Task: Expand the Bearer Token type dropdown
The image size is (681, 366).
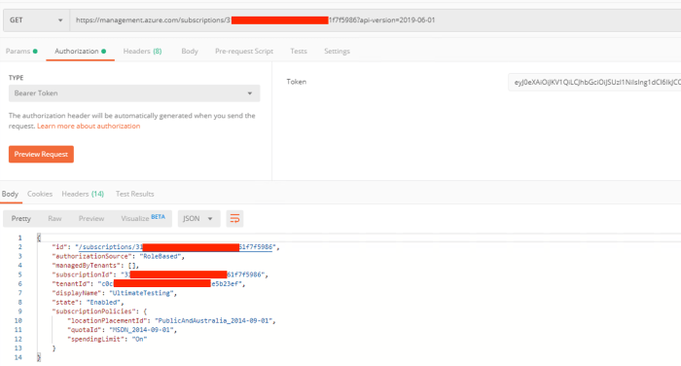Action: (134, 93)
